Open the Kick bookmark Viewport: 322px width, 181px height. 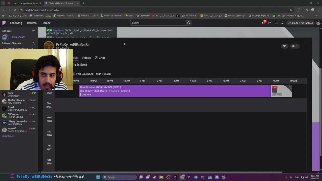276,16
